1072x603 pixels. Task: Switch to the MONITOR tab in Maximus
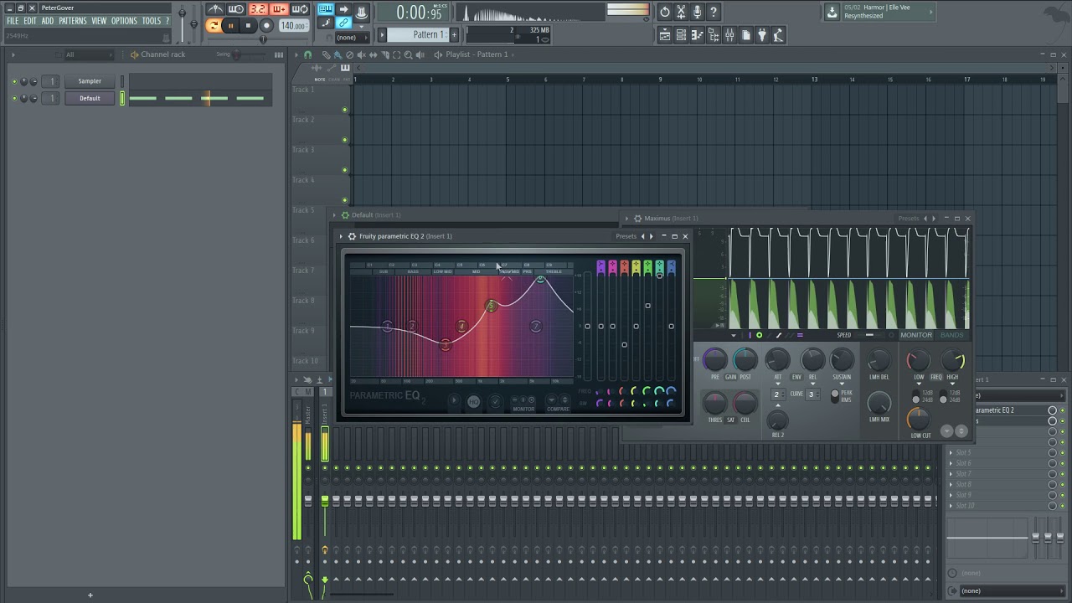click(x=916, y=335)
